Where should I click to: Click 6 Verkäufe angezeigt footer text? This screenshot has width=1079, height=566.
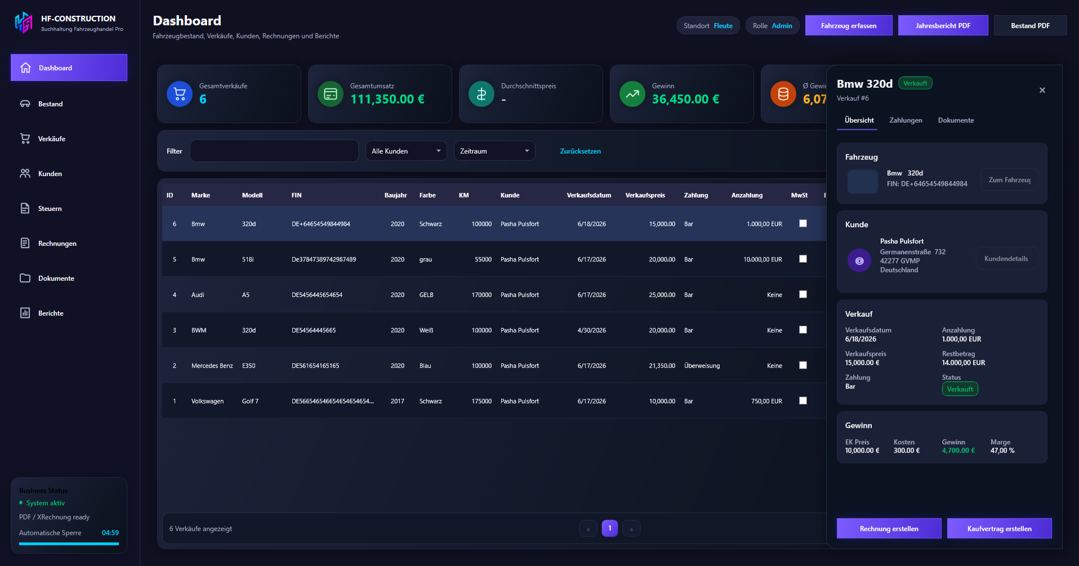[200, 529]
